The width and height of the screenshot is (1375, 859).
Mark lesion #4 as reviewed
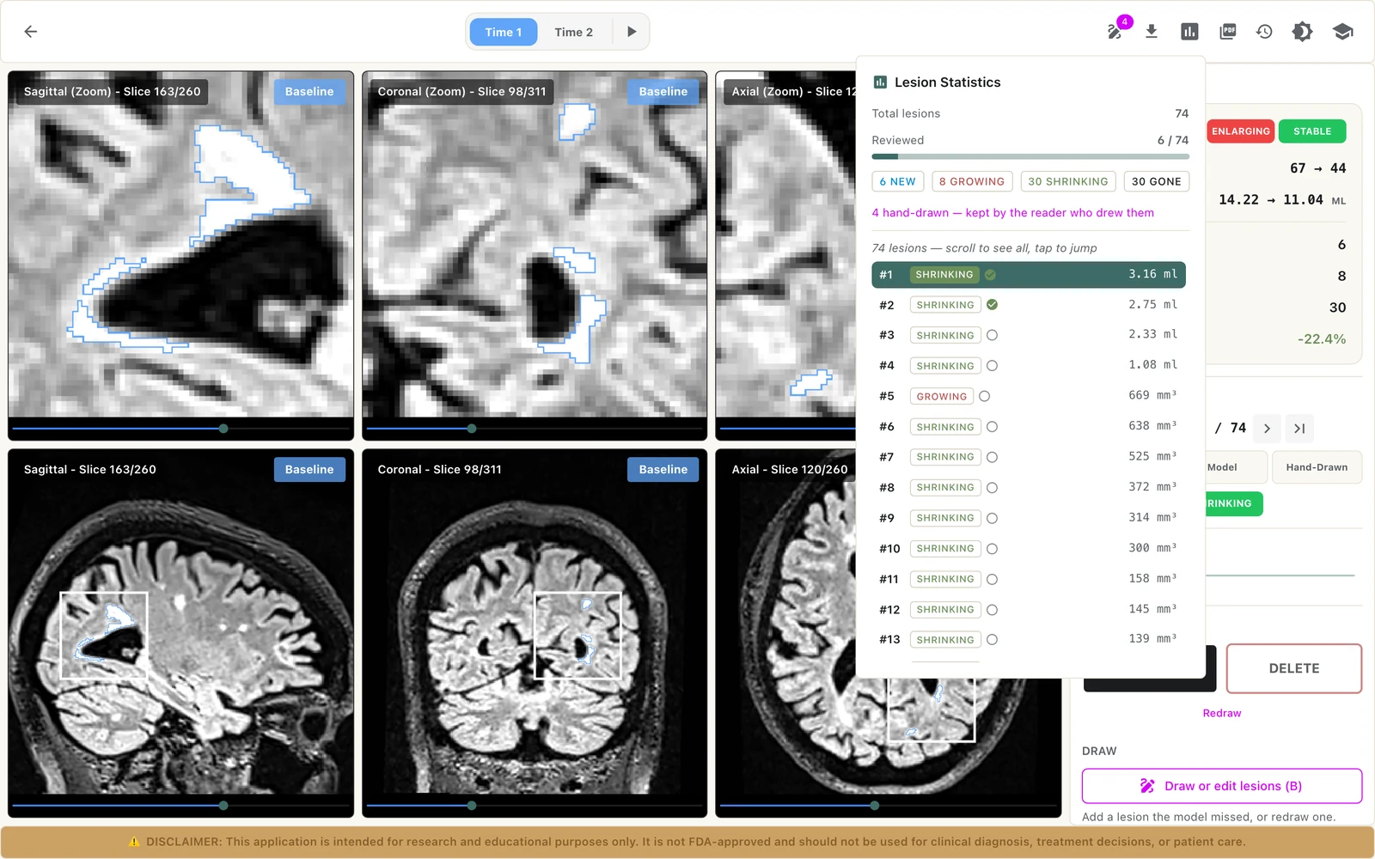click(x=992, y=366)
